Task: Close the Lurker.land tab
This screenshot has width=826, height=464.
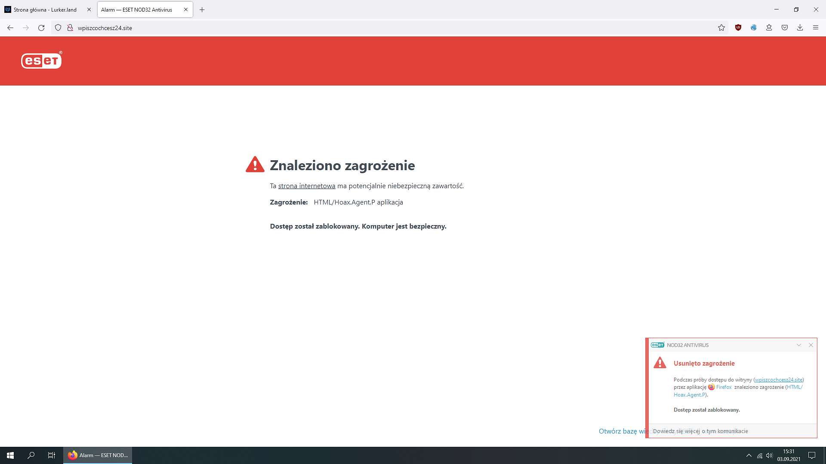Action: click(89, 9)
